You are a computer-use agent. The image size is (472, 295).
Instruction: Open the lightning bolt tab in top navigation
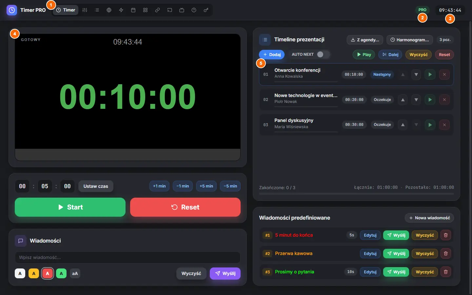pos(121,10)
